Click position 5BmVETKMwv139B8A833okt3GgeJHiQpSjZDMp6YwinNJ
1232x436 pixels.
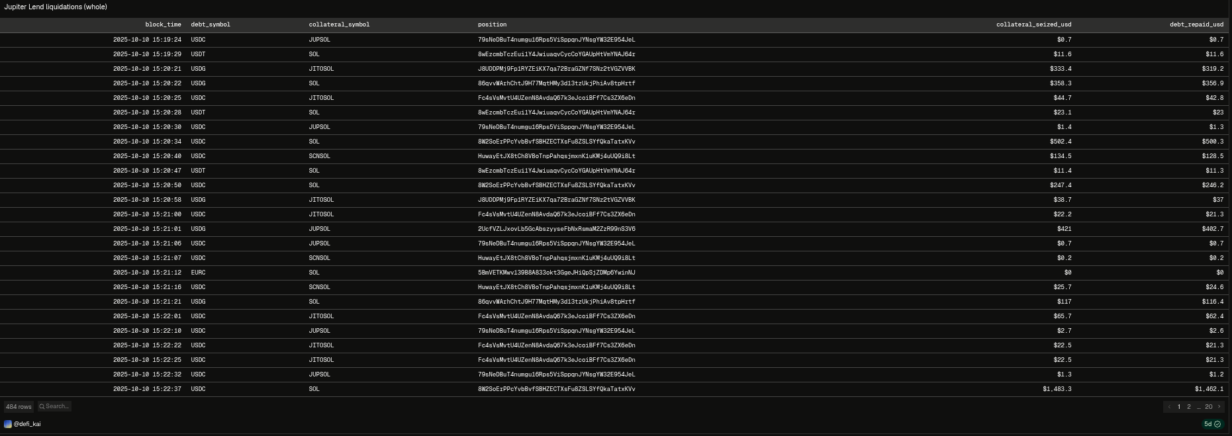point(557,273)
